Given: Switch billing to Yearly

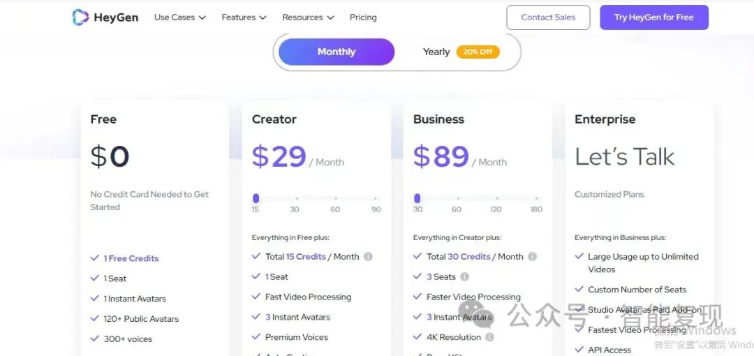Looking at the screenshot, I should (436, 52).
